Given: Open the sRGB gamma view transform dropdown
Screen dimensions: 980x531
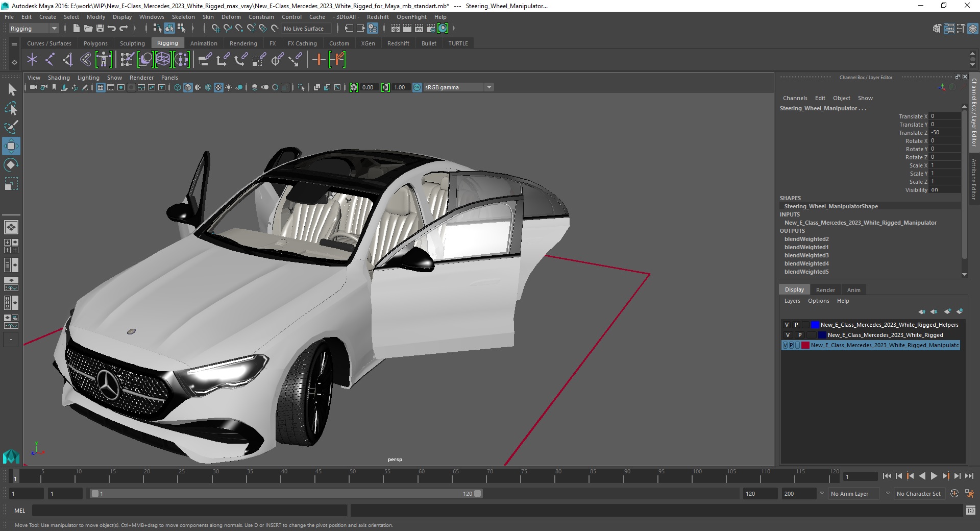Looking at the screenshot, I should 458,87.
